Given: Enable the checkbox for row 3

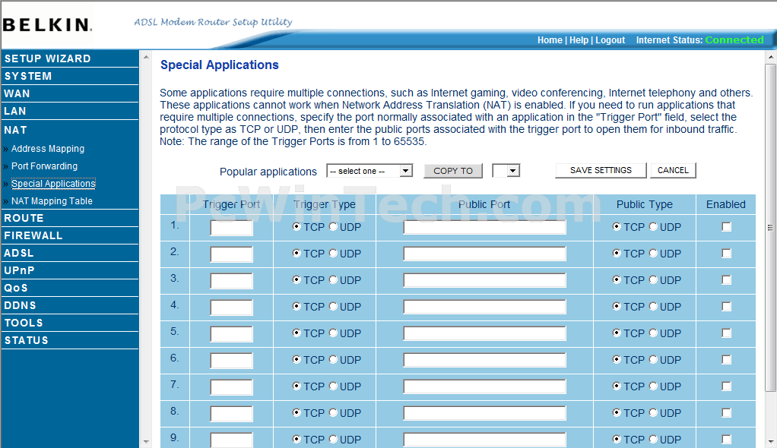Looking at the screenshot, I should tap(727, 280).
